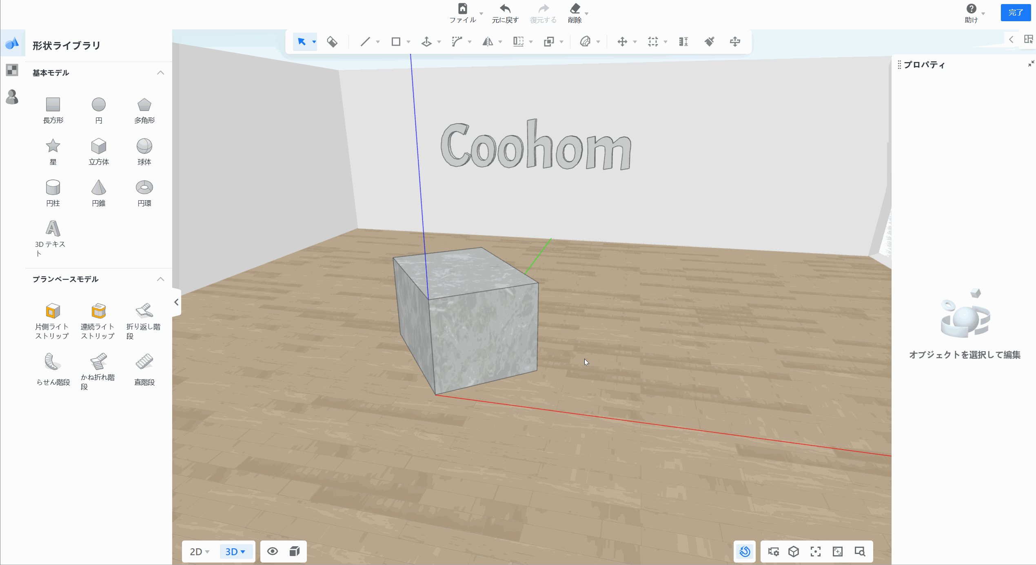
Task: Pick the paint bucket tool in toolbar
Action: [332, 42]
